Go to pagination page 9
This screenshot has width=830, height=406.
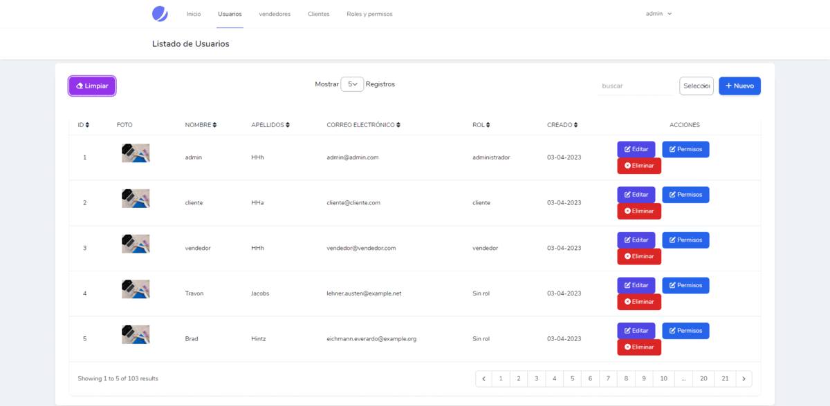(644, 378)
